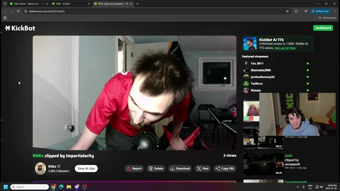Open volume control in system tray
340x191 pixels.
321,187
